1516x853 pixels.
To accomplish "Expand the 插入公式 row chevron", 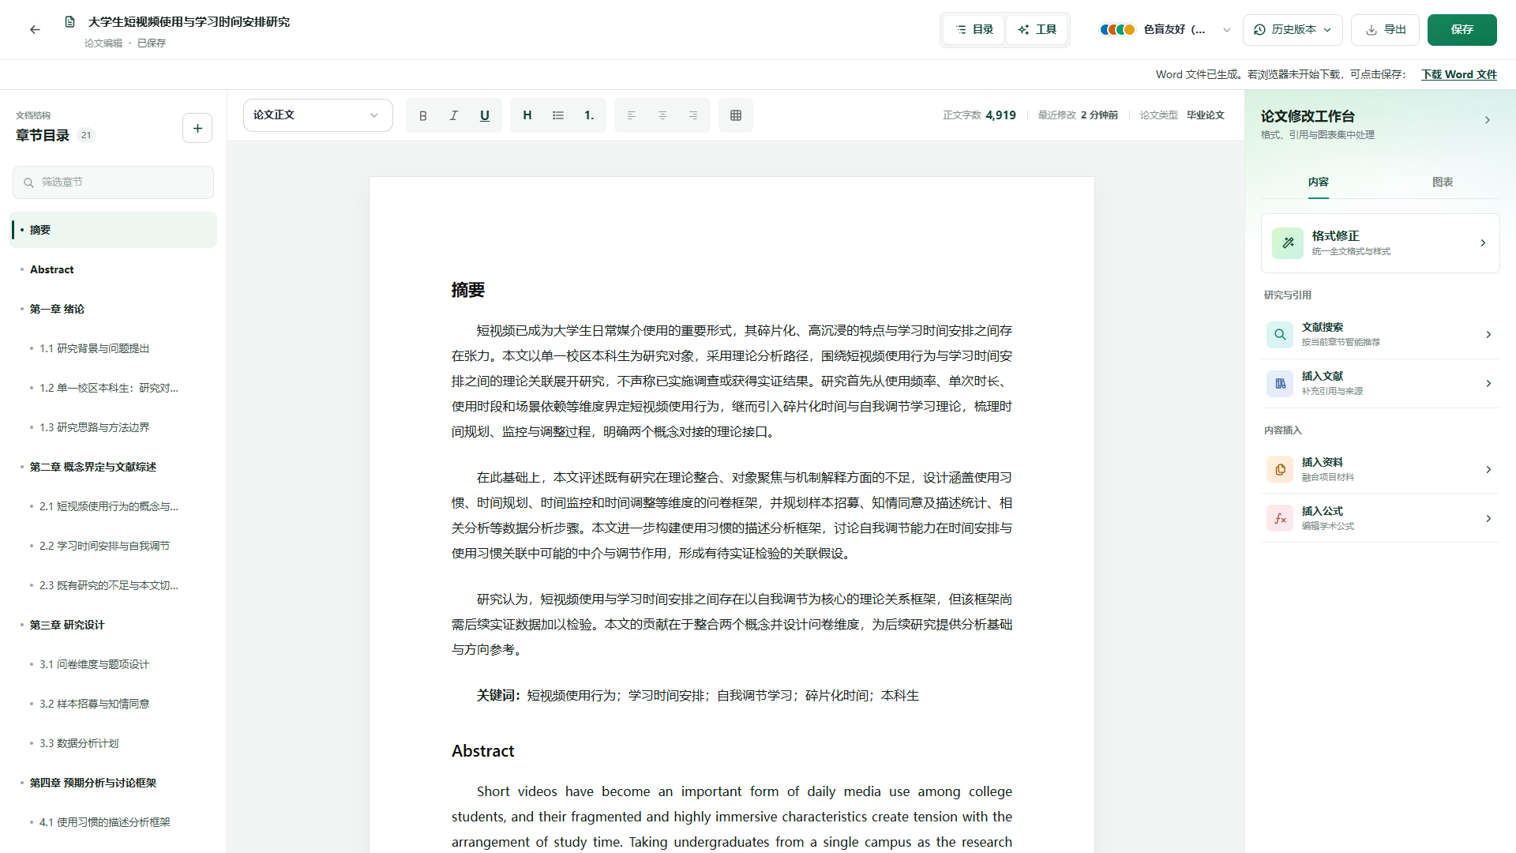I will click(x=1488, y=519).
